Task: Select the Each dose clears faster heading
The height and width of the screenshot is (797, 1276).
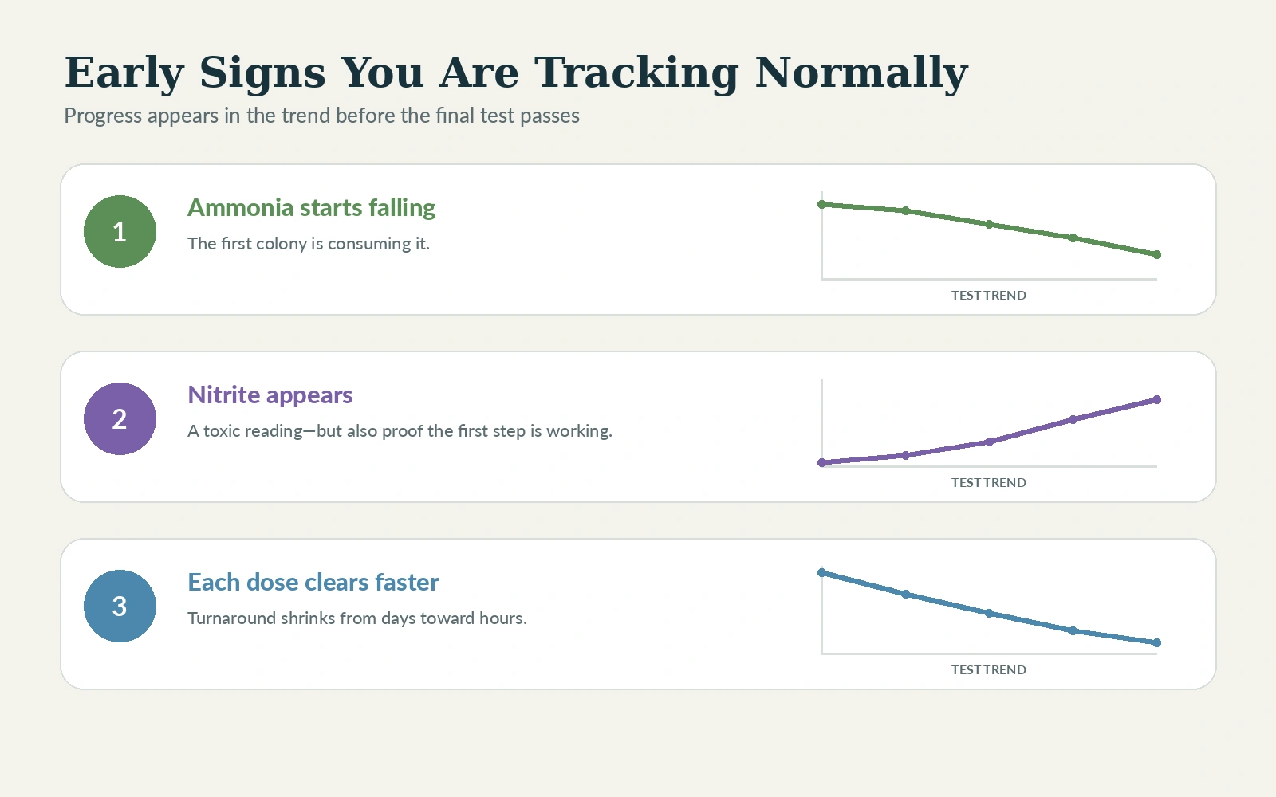Action: click(x=313, y=583)
